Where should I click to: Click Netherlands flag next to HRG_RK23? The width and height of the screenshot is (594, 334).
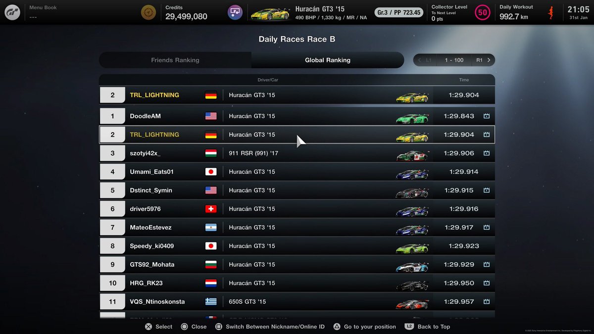[211, 283]
